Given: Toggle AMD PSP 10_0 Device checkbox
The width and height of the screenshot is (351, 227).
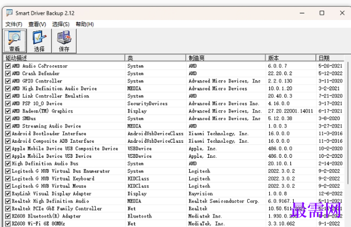Looking at the screenshot, I should tap(8, 104).
